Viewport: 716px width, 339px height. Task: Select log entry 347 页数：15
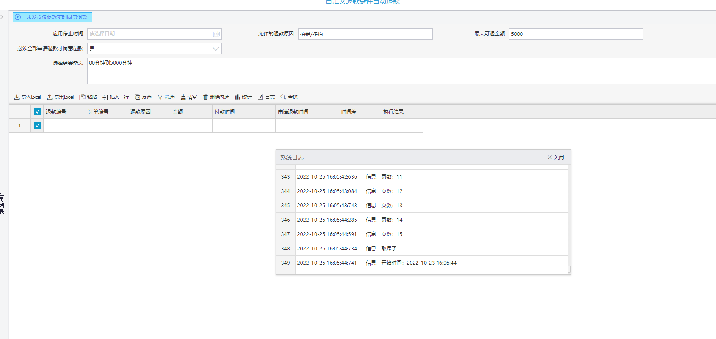coord(422,234)
